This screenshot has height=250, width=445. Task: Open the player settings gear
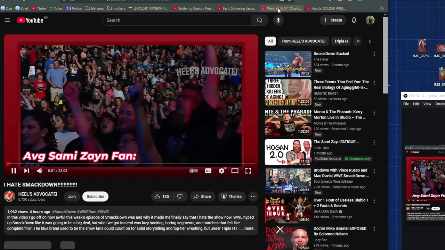(x=221, y=170)
